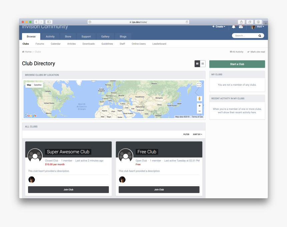Select the Activity tab

(50, 36)
